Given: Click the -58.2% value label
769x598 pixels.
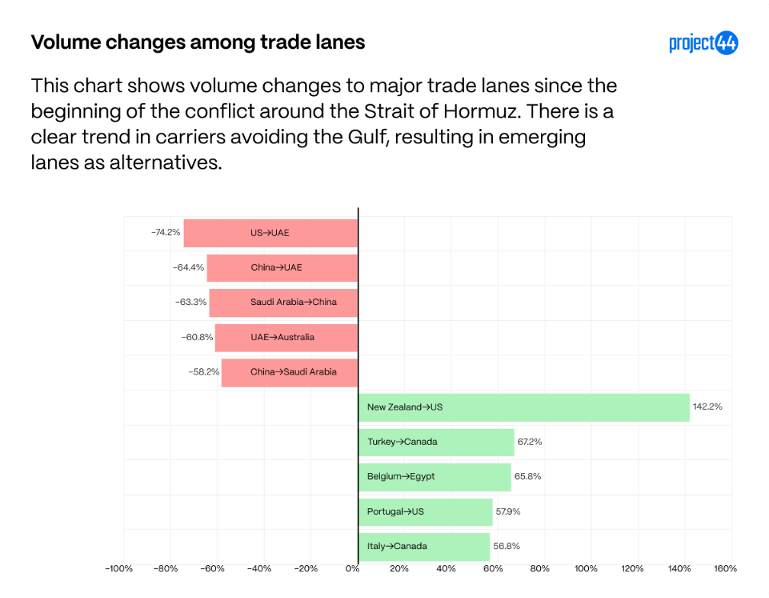Looking at the screenshot, I should pos(204,372).
